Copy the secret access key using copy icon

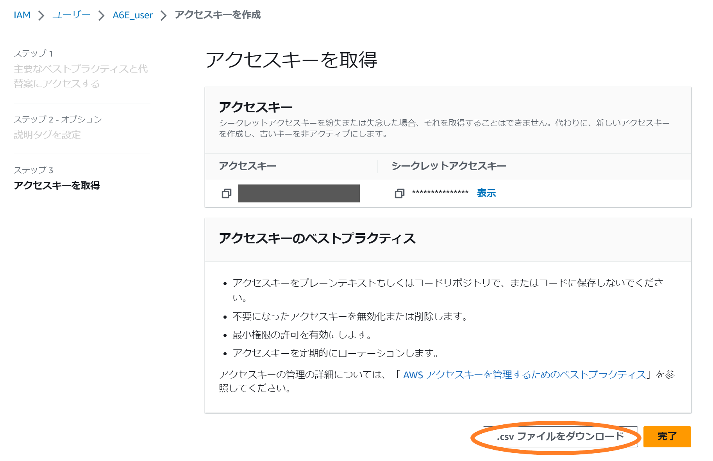click(399, 193)
